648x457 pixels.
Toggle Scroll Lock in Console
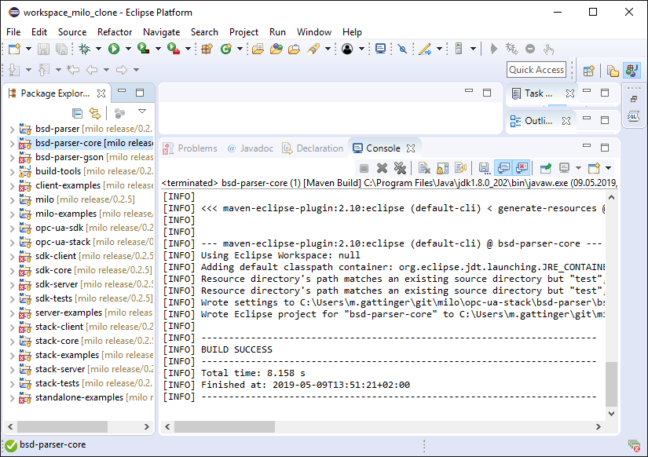click(442, 168)
